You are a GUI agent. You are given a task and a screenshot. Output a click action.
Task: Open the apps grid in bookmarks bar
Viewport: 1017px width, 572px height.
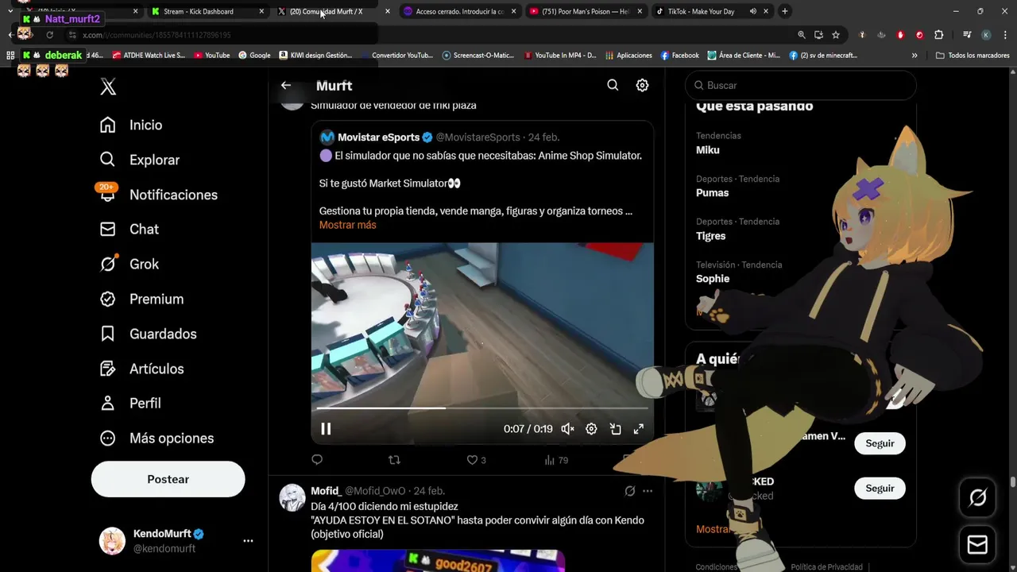point(10,56)
